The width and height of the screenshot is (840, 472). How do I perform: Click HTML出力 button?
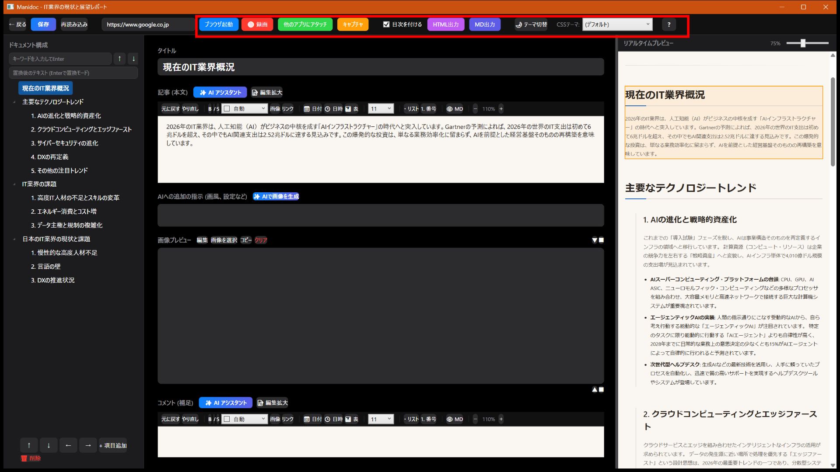(x=445, y=24)
